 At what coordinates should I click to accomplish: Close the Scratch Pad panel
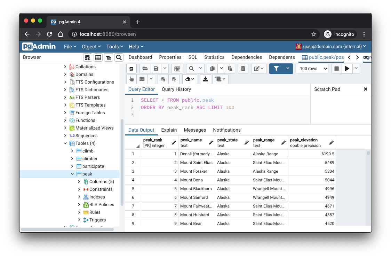[x=366, y=89]
